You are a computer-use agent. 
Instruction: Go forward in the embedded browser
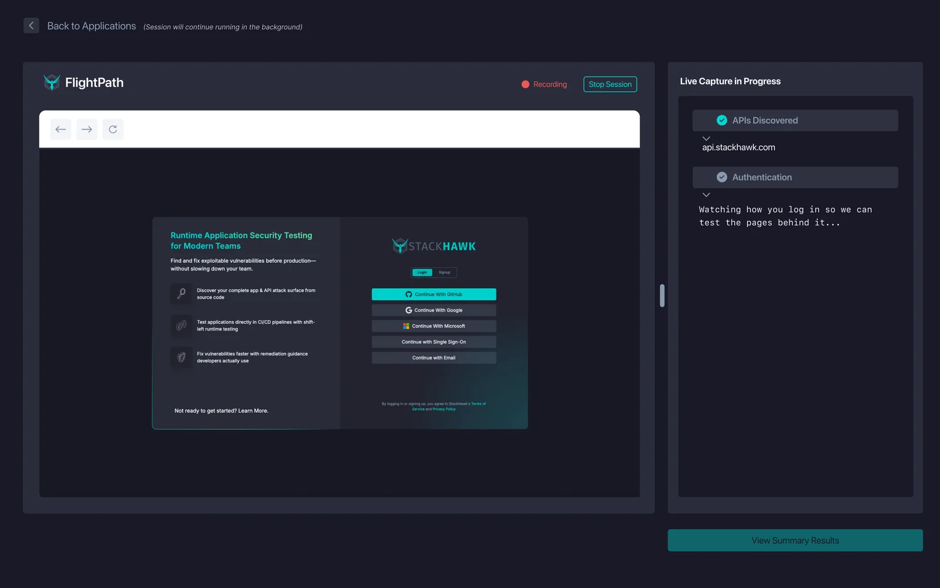87,129
